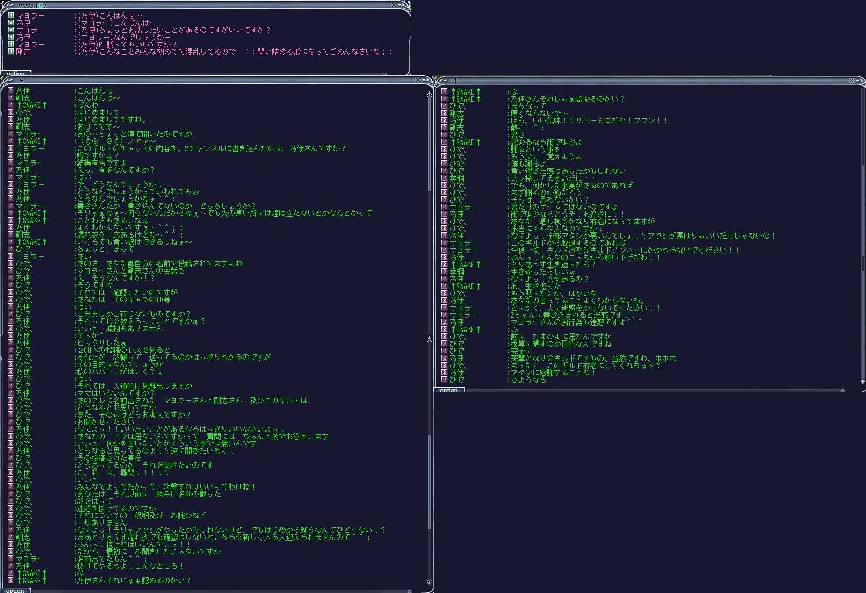This screenshot has width=866, height=593.
Task: Click the channel icon beside 季桐's 生き返ったらしいw line
Action: tap(445, 272)
